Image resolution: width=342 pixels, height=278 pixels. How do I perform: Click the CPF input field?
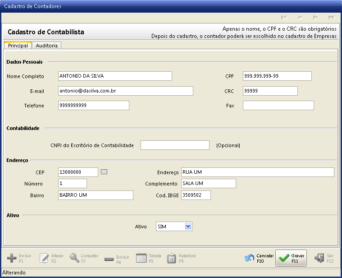pos(277,76)
